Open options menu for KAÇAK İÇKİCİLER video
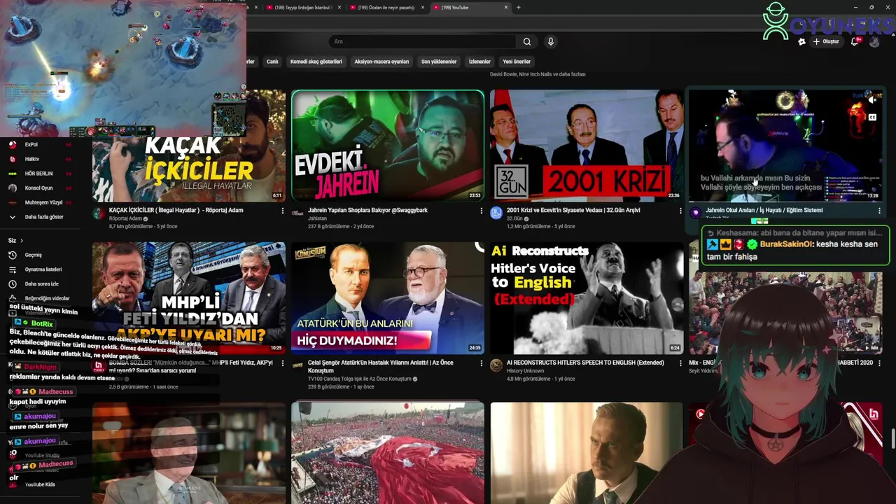The image size is (896, 504). [x=283, y=211]
